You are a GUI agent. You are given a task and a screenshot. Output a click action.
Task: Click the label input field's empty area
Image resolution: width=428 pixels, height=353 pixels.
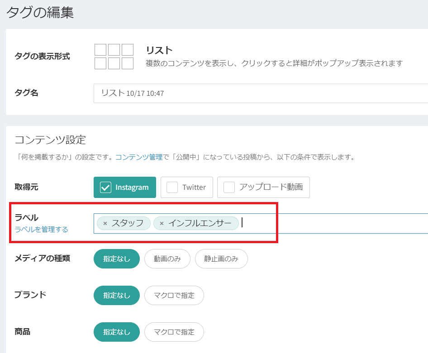[x=335, y=223]
